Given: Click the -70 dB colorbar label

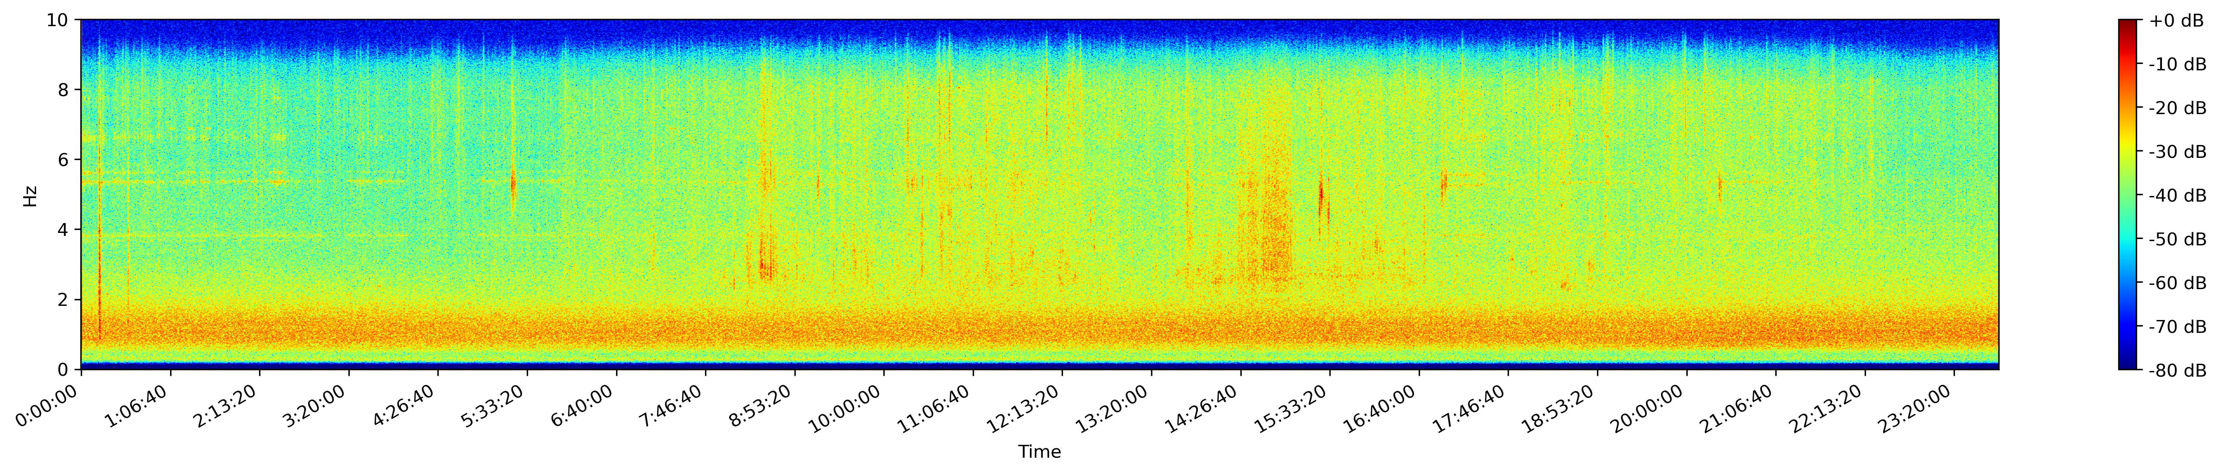Looking at the screenshot, I should [2178, 327].
